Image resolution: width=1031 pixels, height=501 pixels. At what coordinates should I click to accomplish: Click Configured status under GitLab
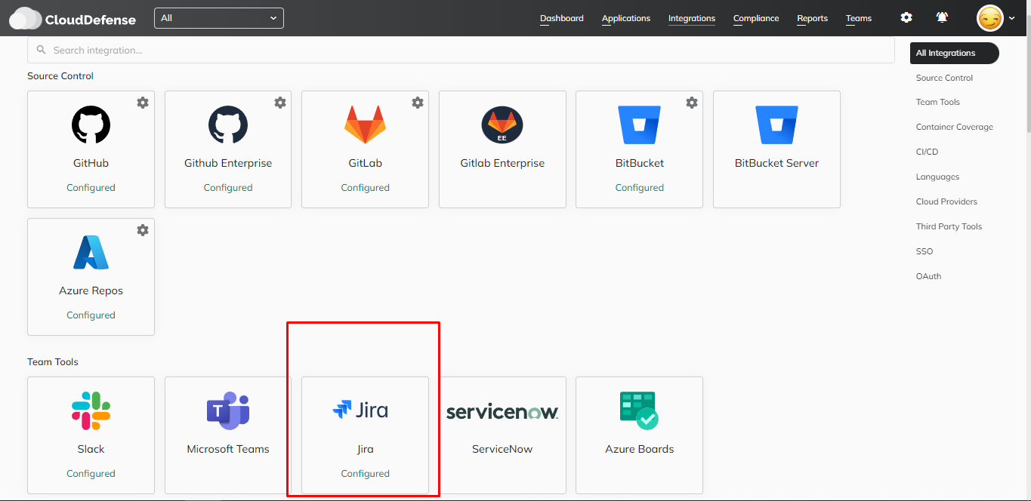[365, 188]
